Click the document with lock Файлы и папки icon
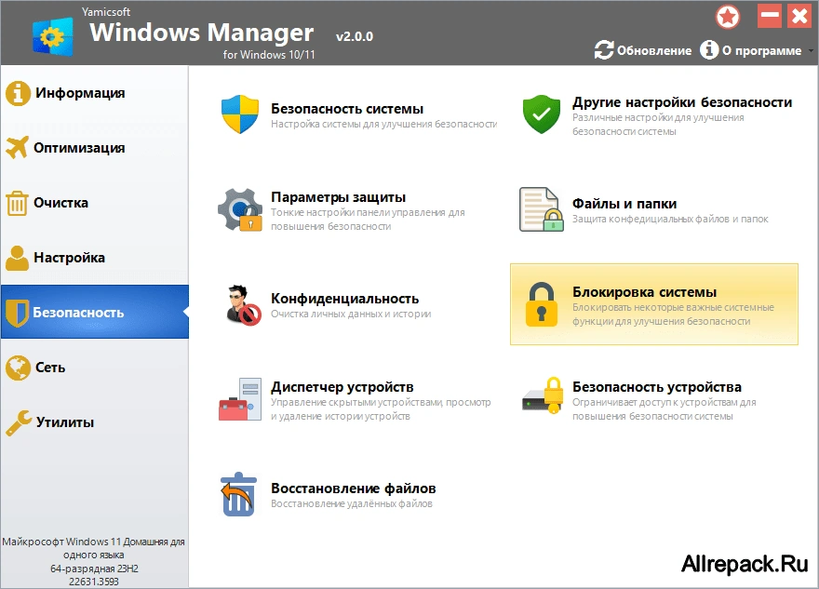The width and height of the screenshot is (819, 589). 541,209
